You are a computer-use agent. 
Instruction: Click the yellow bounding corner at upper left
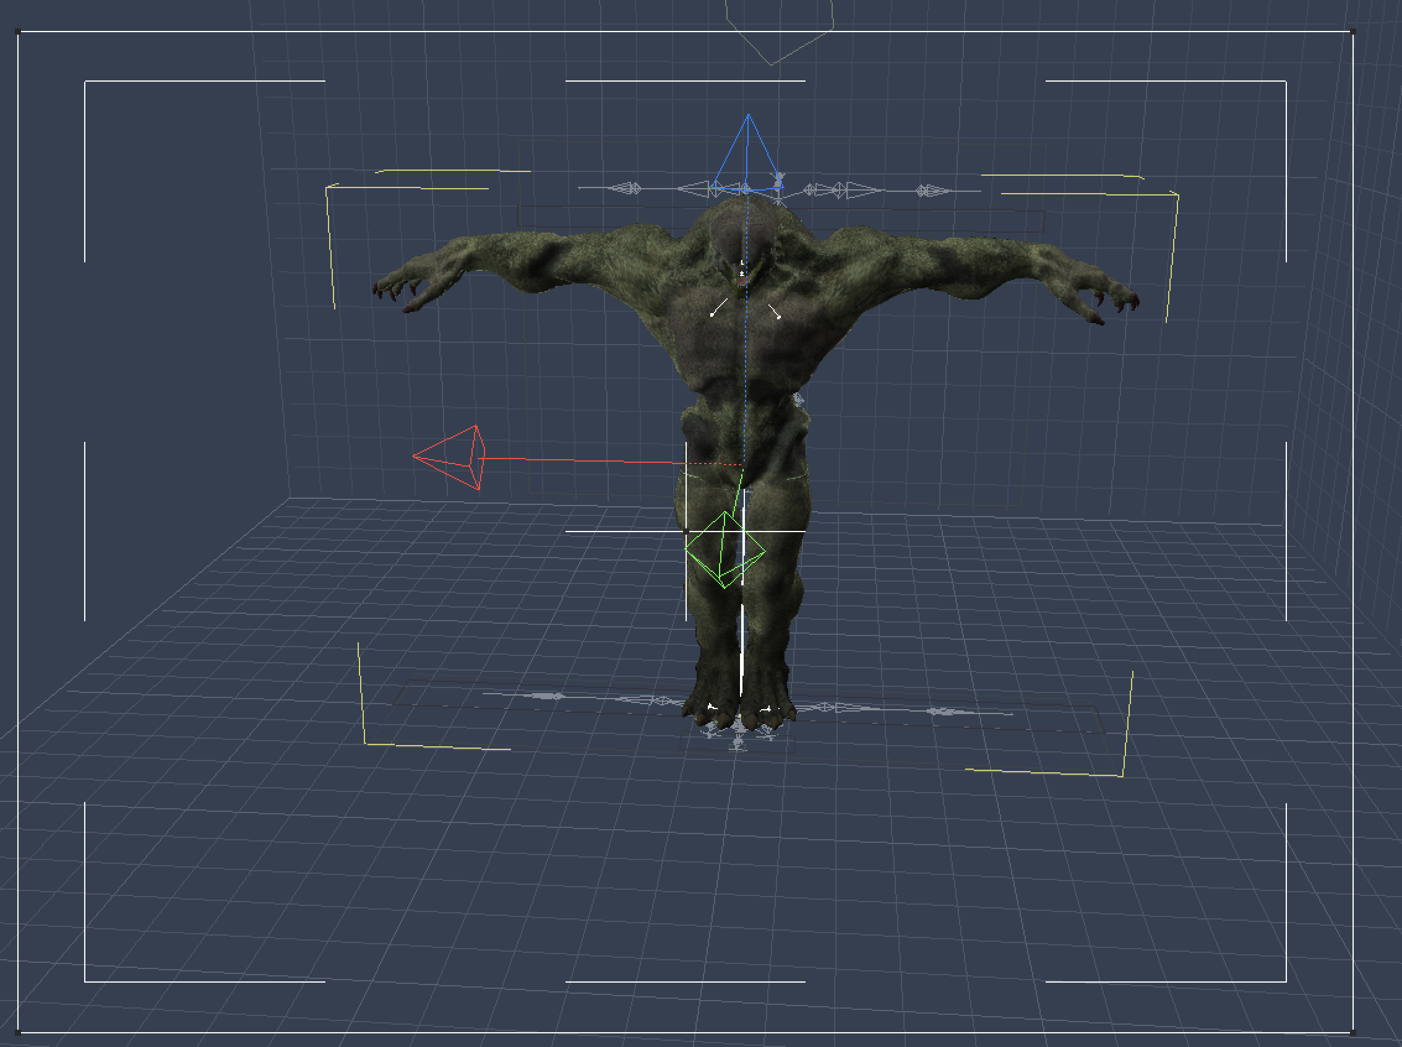pyautogui.click(x=327, y=187)
